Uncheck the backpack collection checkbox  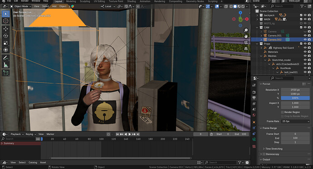pyautogui.click(x=301, y=15)
